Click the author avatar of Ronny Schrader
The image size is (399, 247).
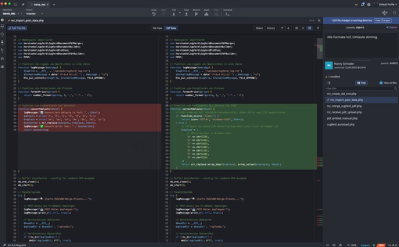coord(329,66)
